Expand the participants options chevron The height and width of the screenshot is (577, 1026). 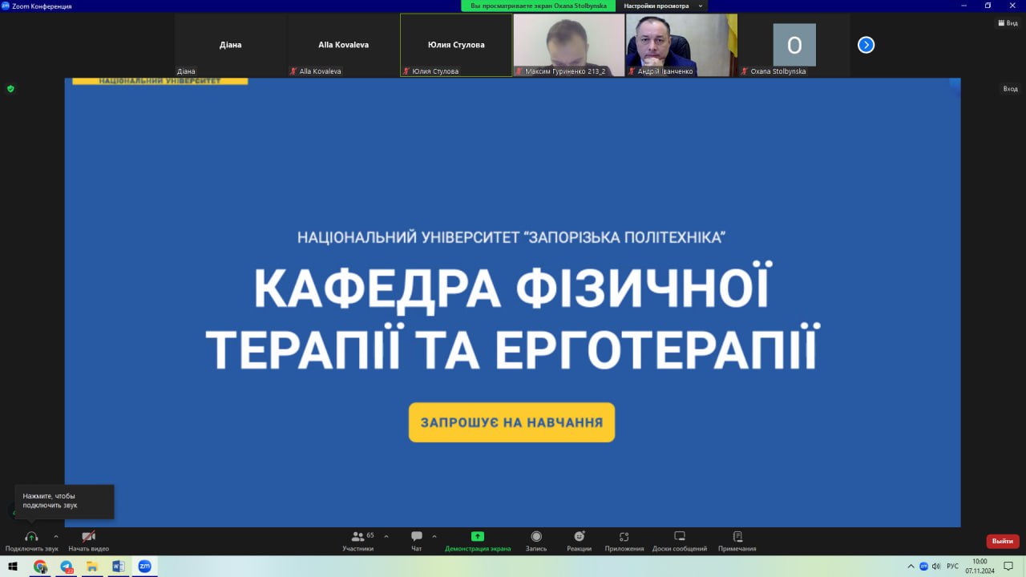click(x=386, y=536)
